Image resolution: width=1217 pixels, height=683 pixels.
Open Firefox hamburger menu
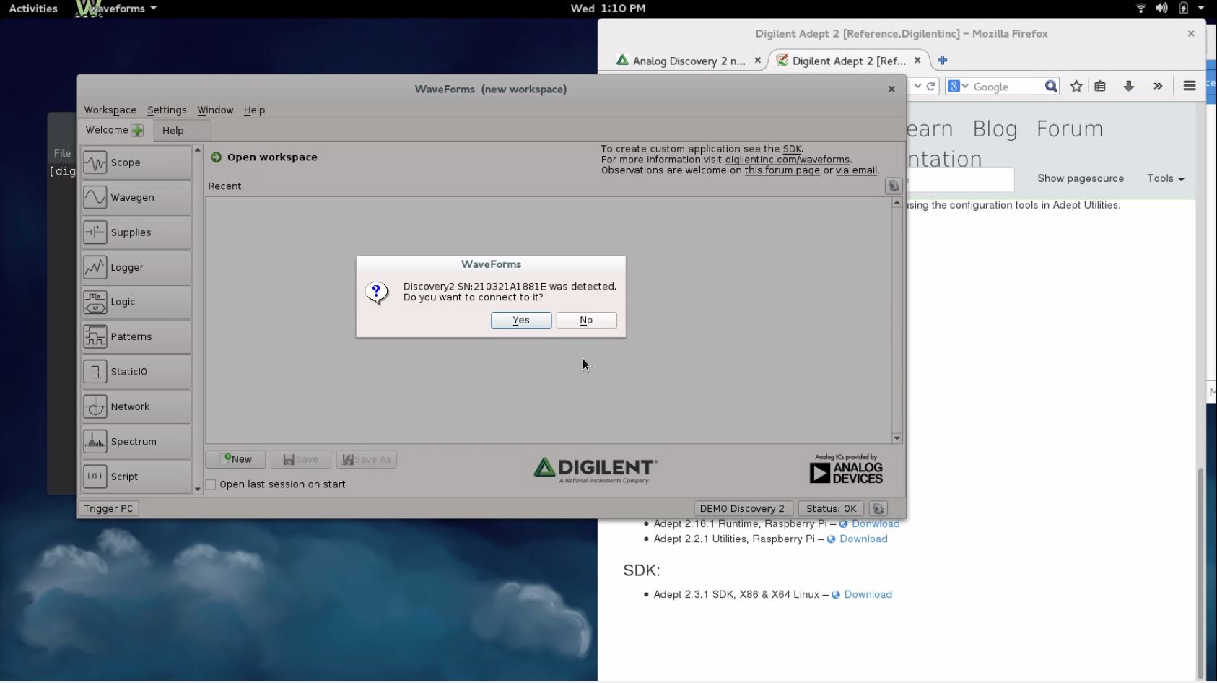[1190, 86]
